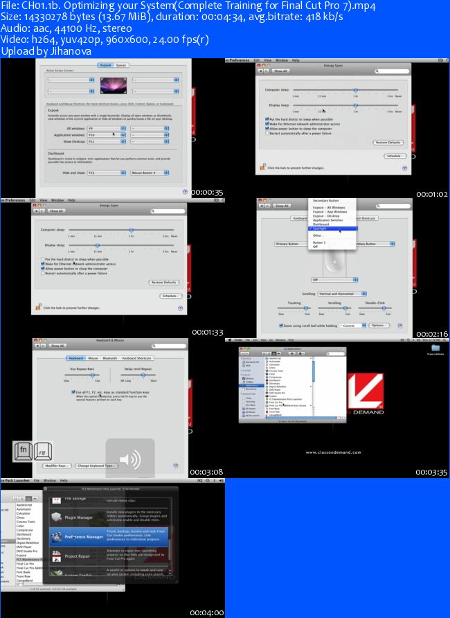Image resolution: width=450 pixels, height=618 pixels.
Task: Select DVD Studio Pro in 00:04:00 Finder list
Action: 27,551
